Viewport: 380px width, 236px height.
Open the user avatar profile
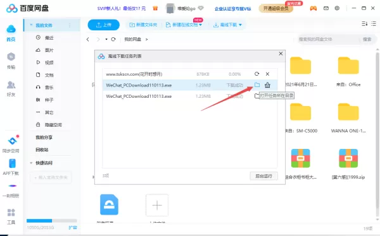click(x=170, y=8)
